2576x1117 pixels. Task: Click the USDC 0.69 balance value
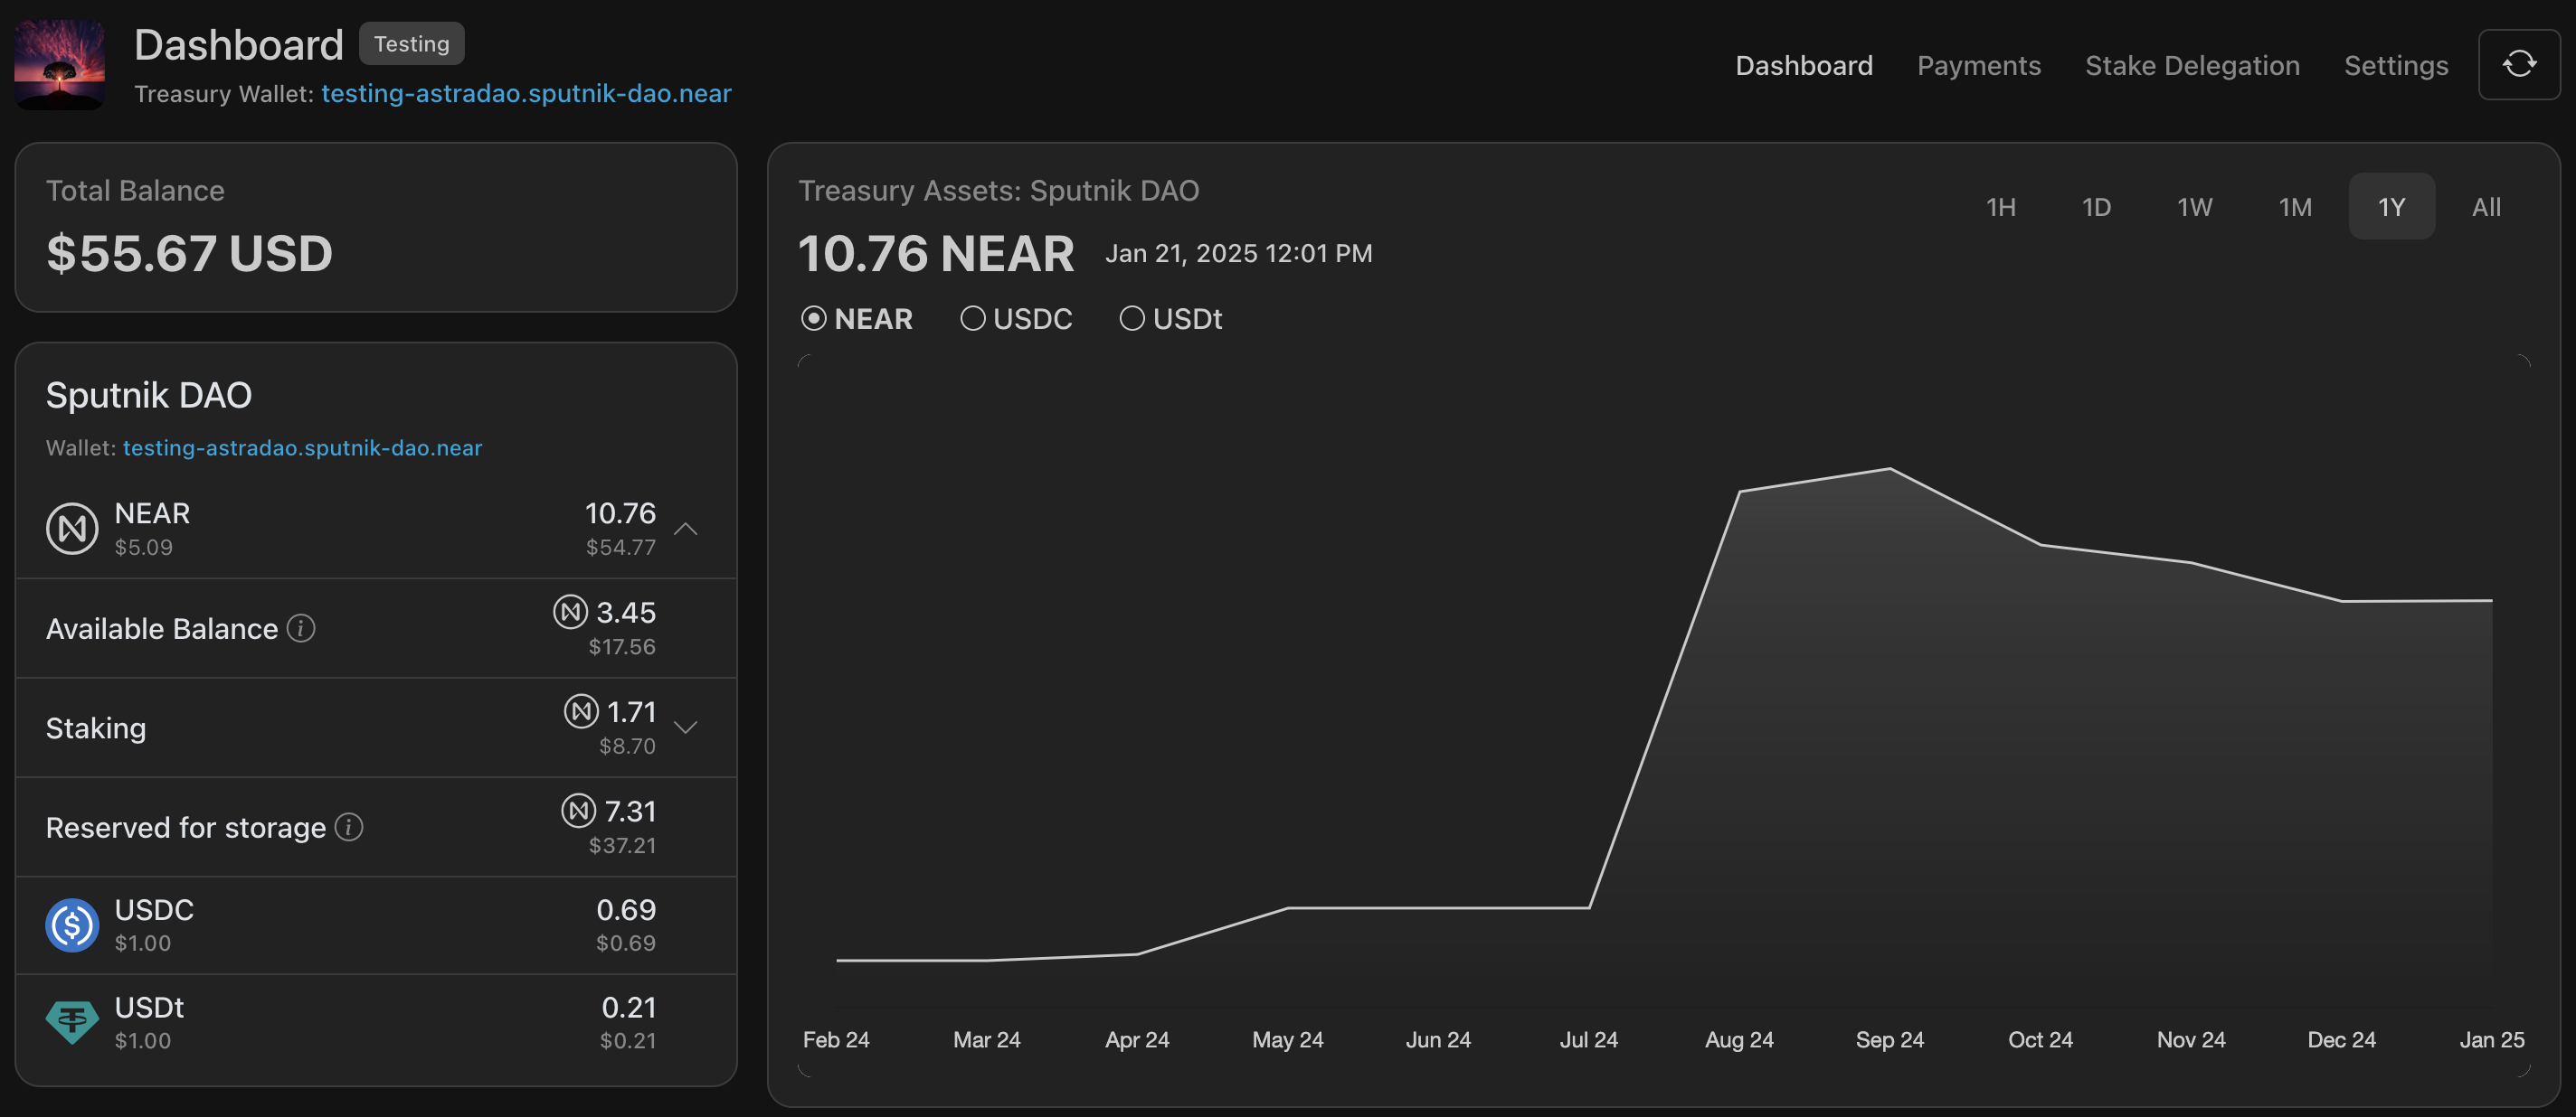click(x=626, y=910)
